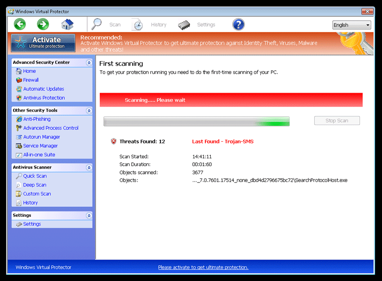Click the blue Help question mark icon

(238, 24)
